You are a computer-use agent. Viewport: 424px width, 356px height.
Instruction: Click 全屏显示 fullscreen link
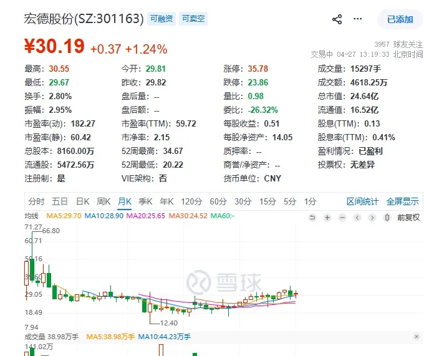coord(403,201)
